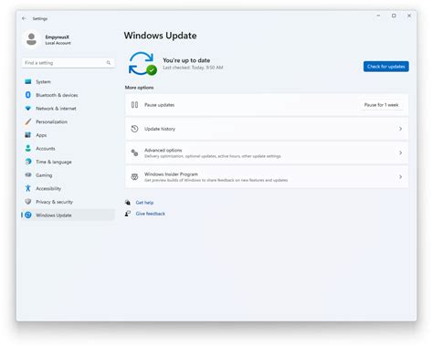Click the Pause updates label

(x=160, y=105)
